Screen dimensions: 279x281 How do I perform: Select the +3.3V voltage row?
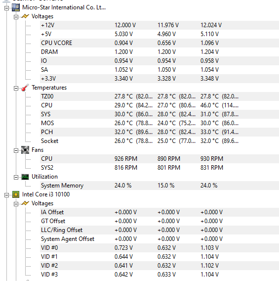click(x=159, y=79)
